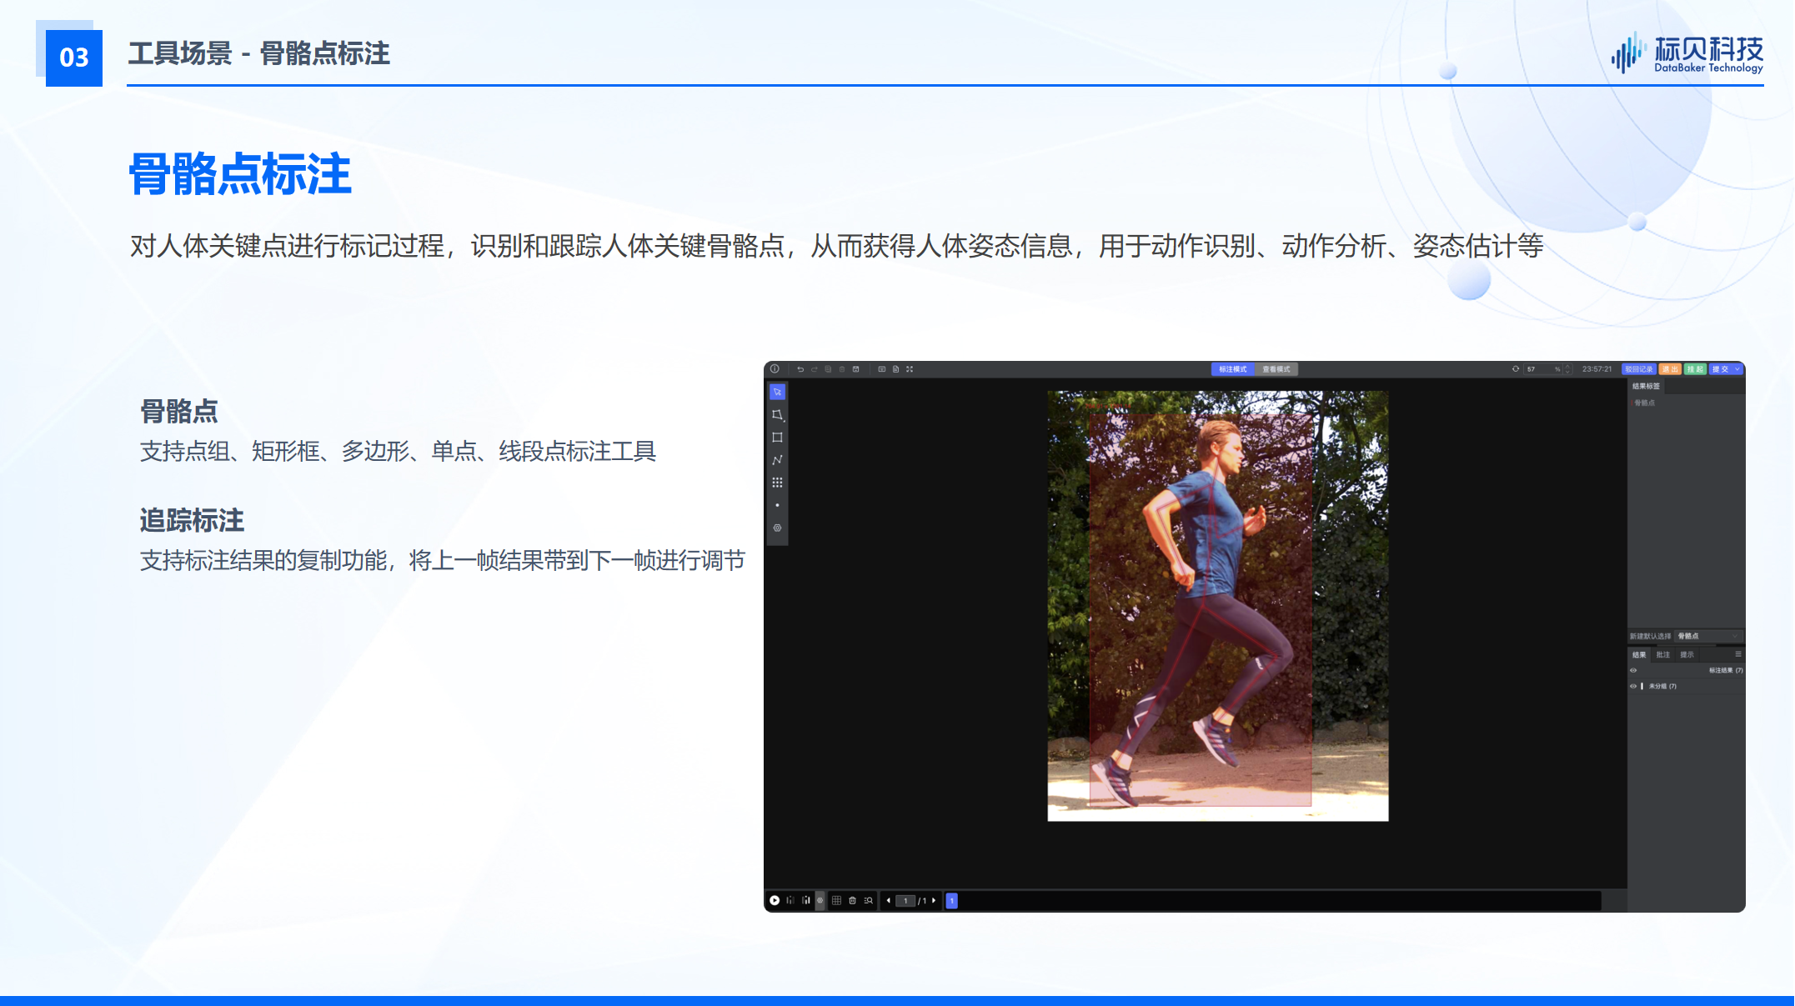Click the 未分组 (7) group row
1795x1006 pixels.
(x=1686, y=686)
